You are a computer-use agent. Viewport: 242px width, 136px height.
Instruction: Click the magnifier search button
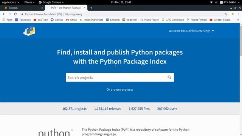click(169, 77)
